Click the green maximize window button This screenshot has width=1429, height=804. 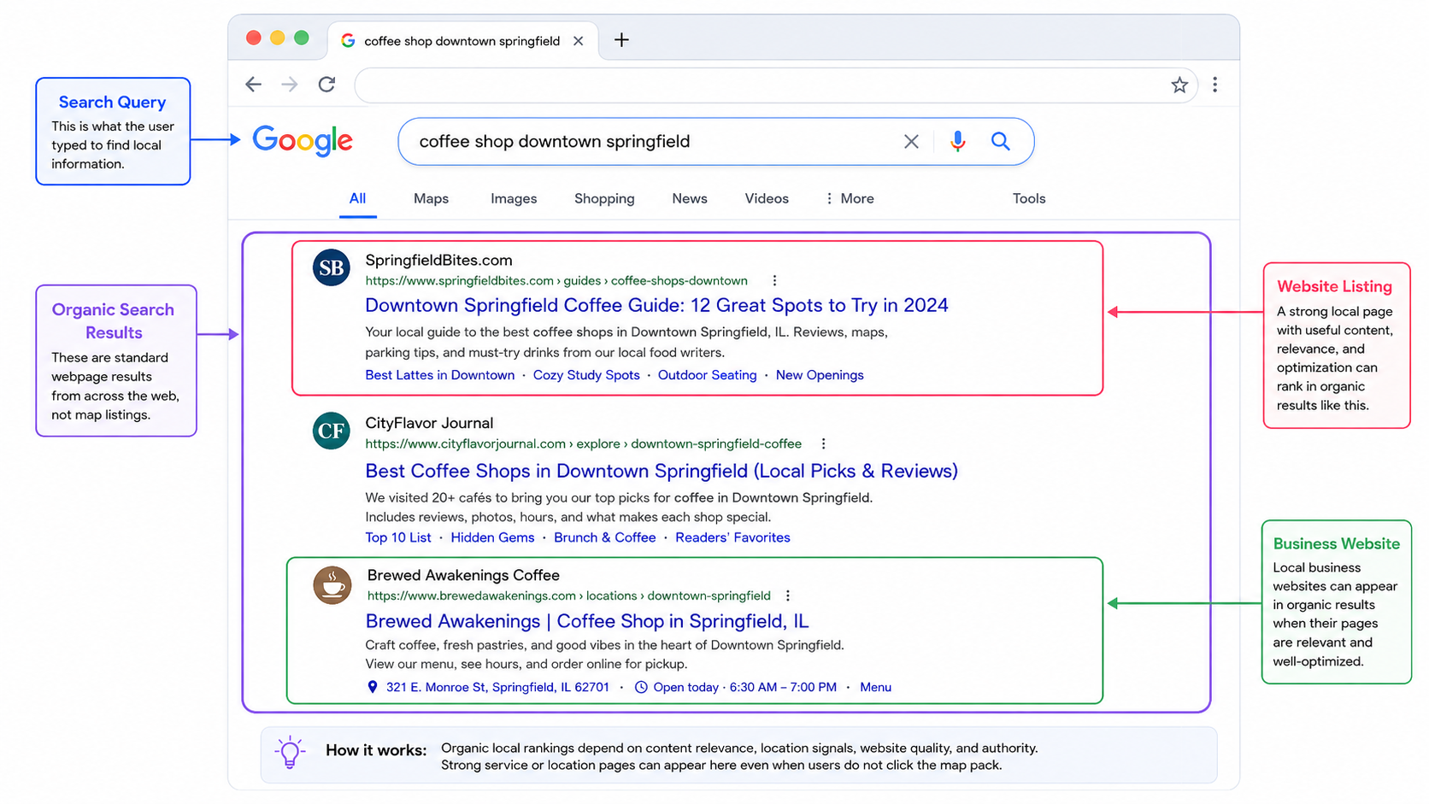[x=301, y=38]
